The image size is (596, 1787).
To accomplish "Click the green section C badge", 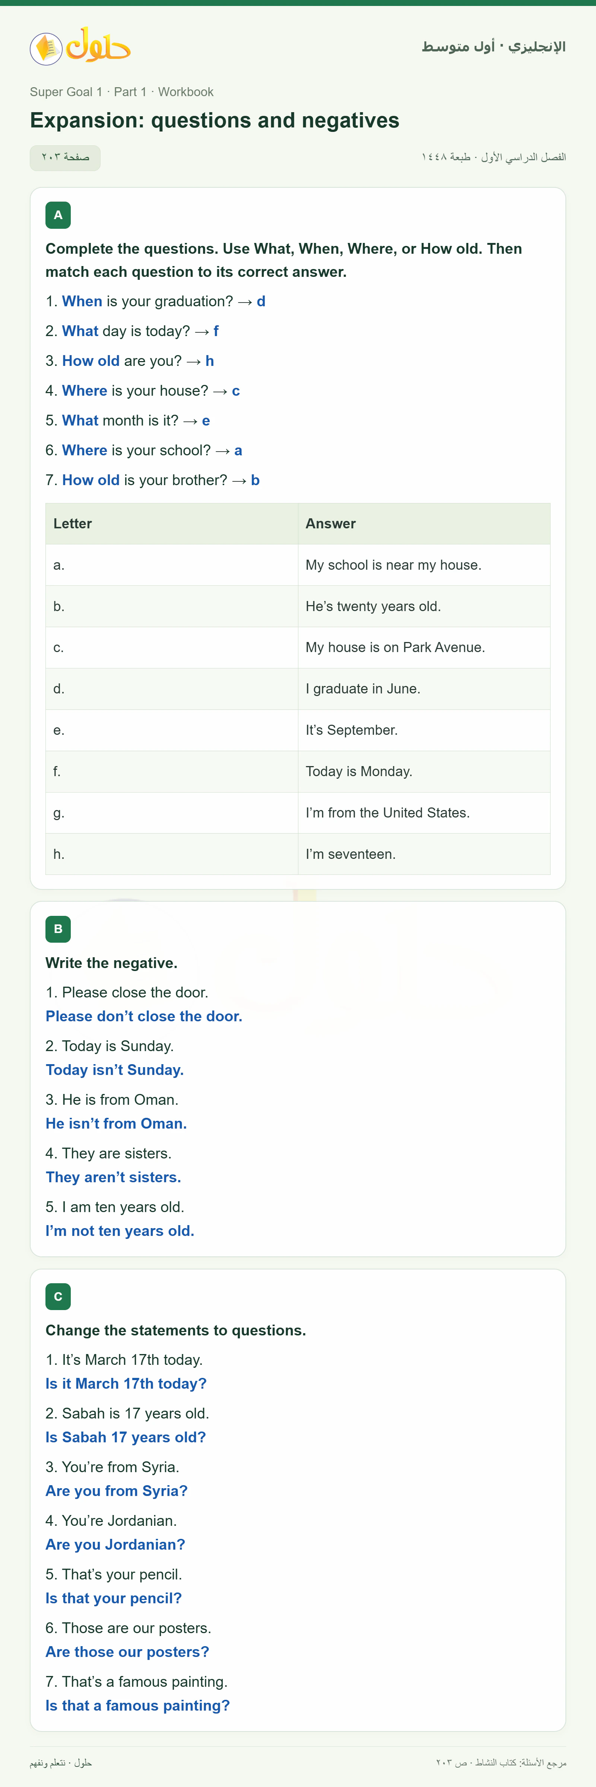I will coord(58,1297).
